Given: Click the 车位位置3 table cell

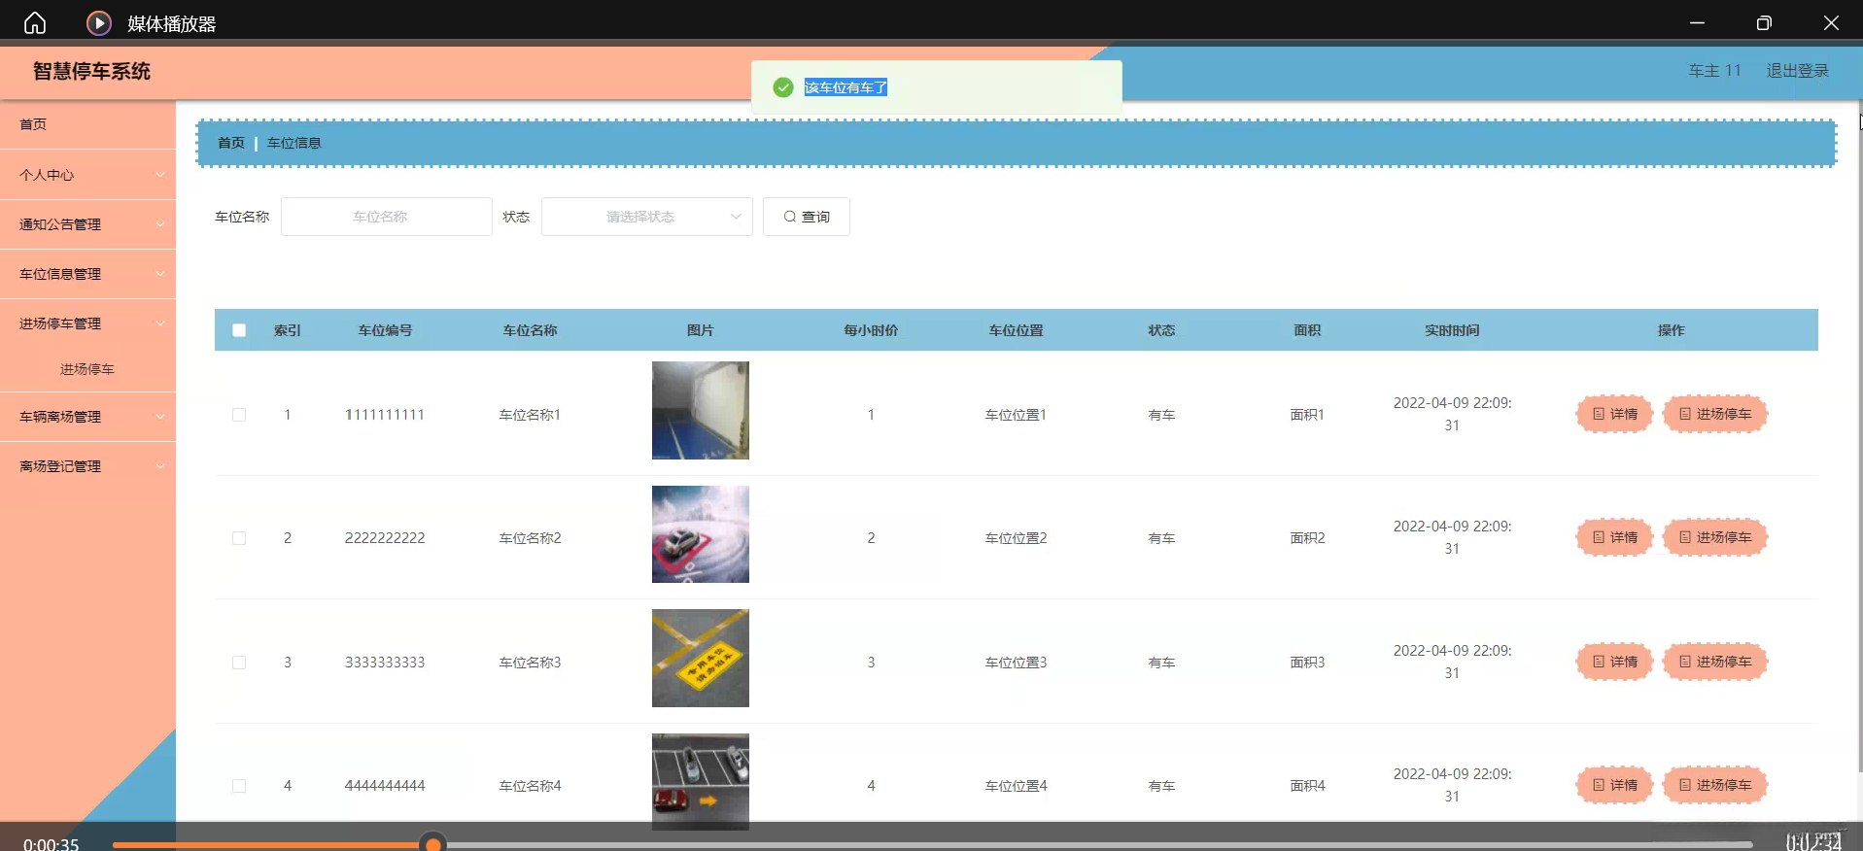Looking at the screenshot, I should pos(1016,663).
